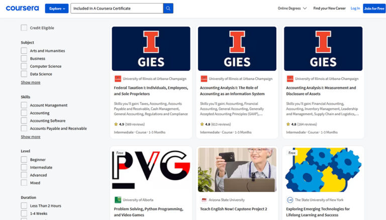Click the magnifier search button
The height and width of the screenshot is (220, 386).
[x=168, y=9]
